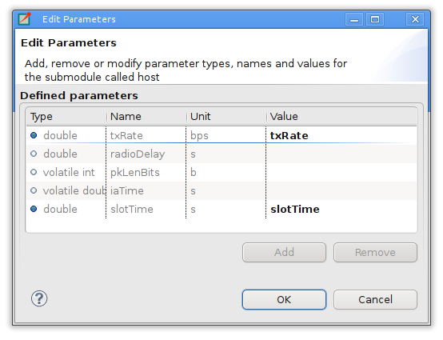Select the Type column header

click(66, 117)
